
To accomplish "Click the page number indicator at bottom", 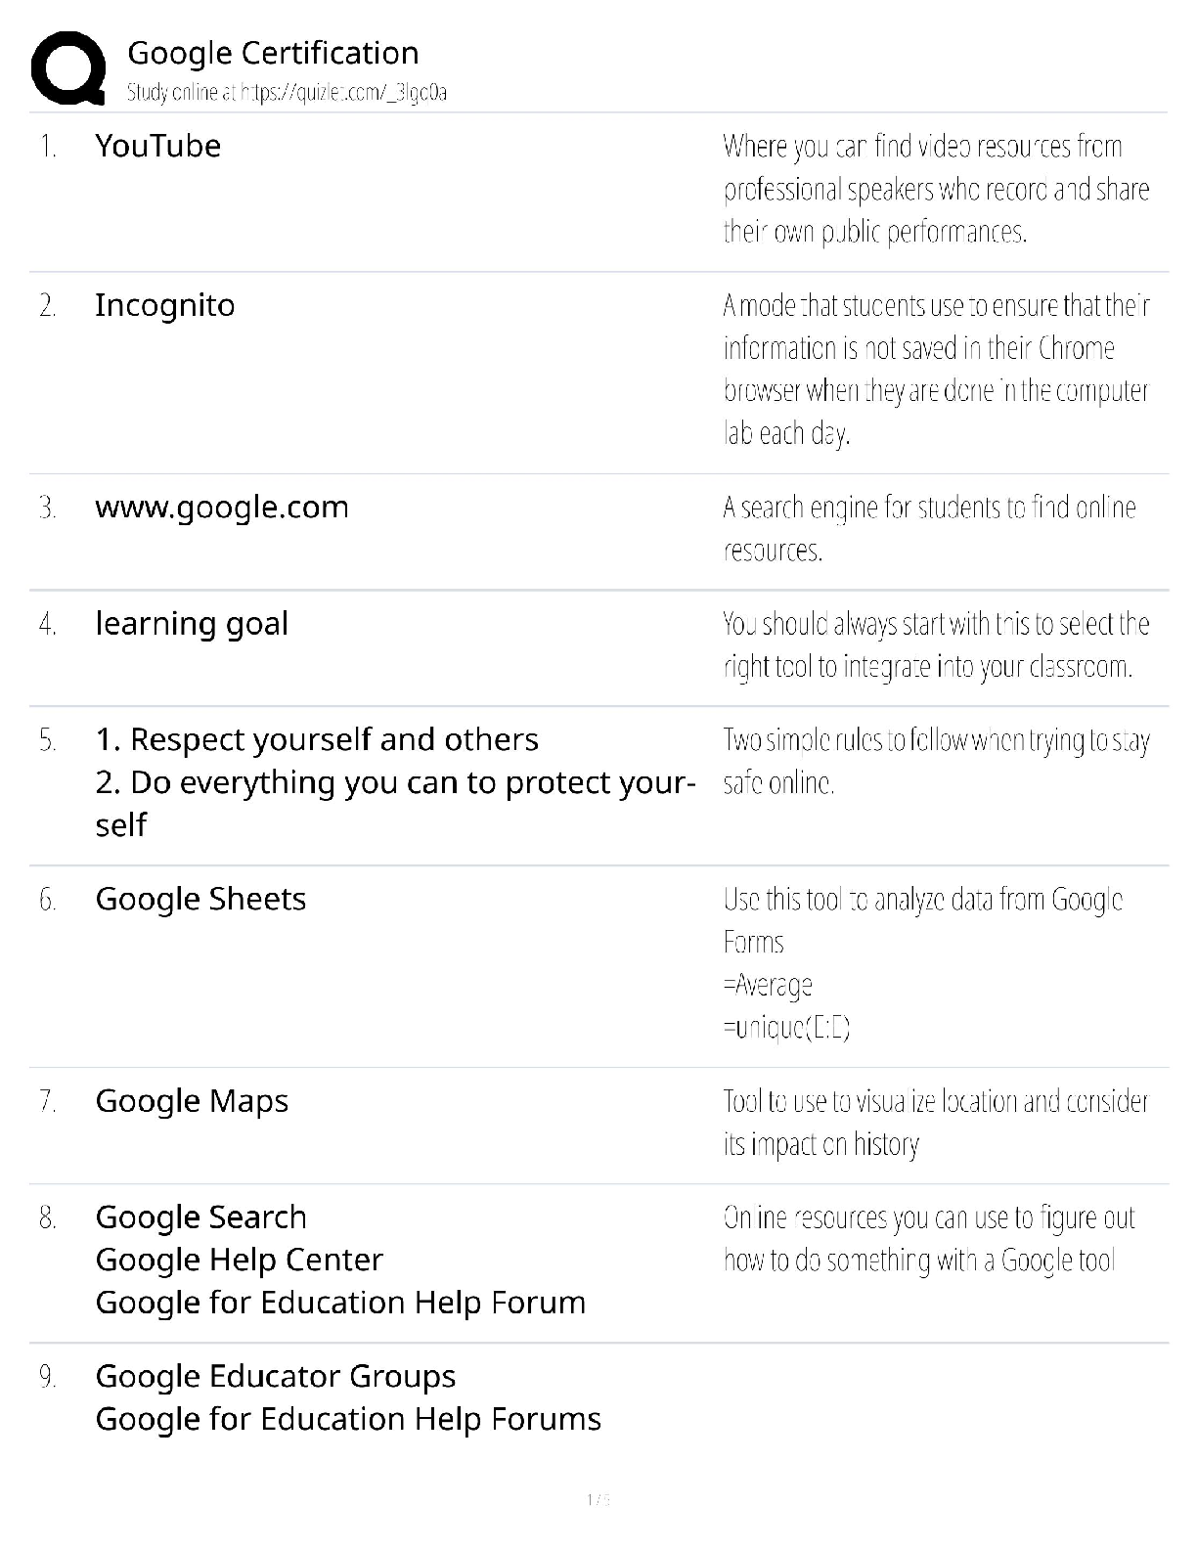I will point(598,1499).
